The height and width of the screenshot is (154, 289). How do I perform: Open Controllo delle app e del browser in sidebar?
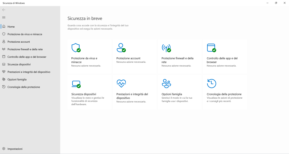coord(27,57)
